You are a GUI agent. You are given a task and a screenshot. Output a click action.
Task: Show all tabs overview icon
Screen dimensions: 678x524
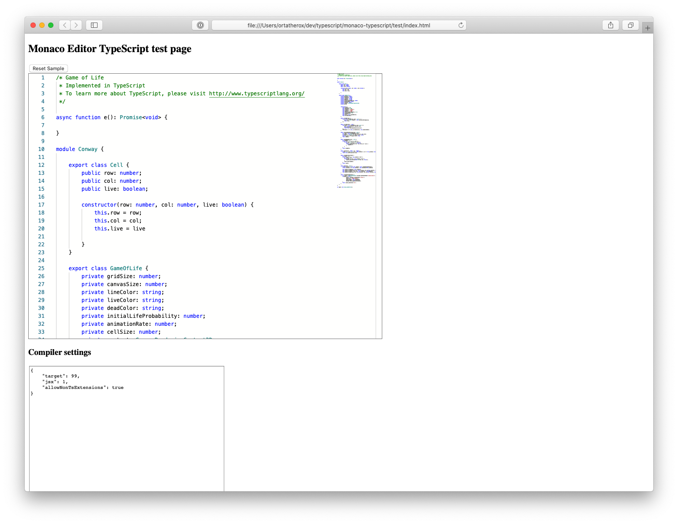pyautogui.click(x=630, y=25)
